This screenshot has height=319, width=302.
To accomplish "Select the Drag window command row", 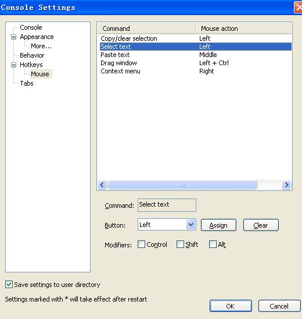I will (x=196, y=63).
